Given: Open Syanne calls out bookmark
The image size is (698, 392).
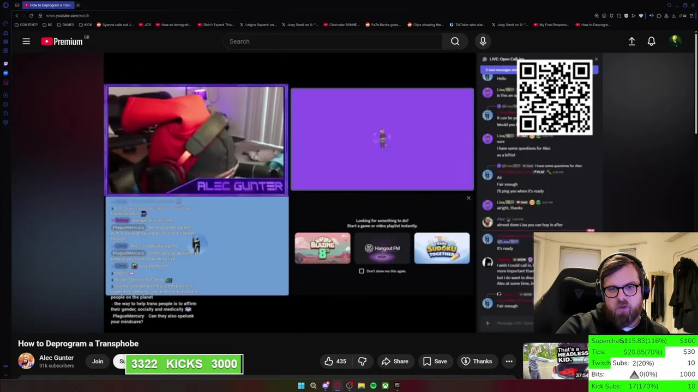Looking at the screenshot, I should tap(115, 24).
